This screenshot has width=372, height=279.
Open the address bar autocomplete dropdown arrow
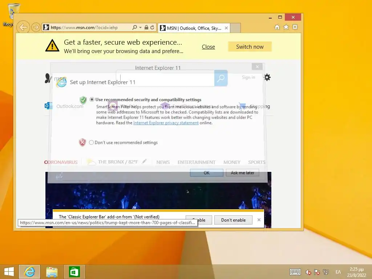pyautogui.click(x=141, y=28)
